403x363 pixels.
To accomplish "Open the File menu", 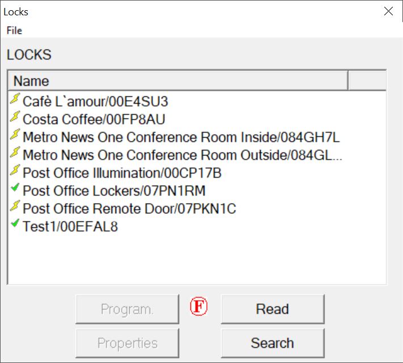I will pyautogui.click(x=14, y=30).
